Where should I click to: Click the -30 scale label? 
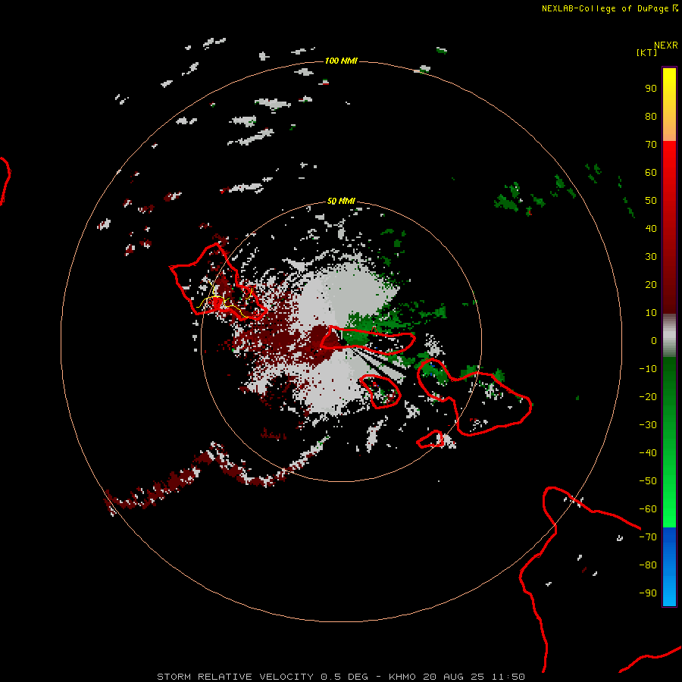point(648,425)
